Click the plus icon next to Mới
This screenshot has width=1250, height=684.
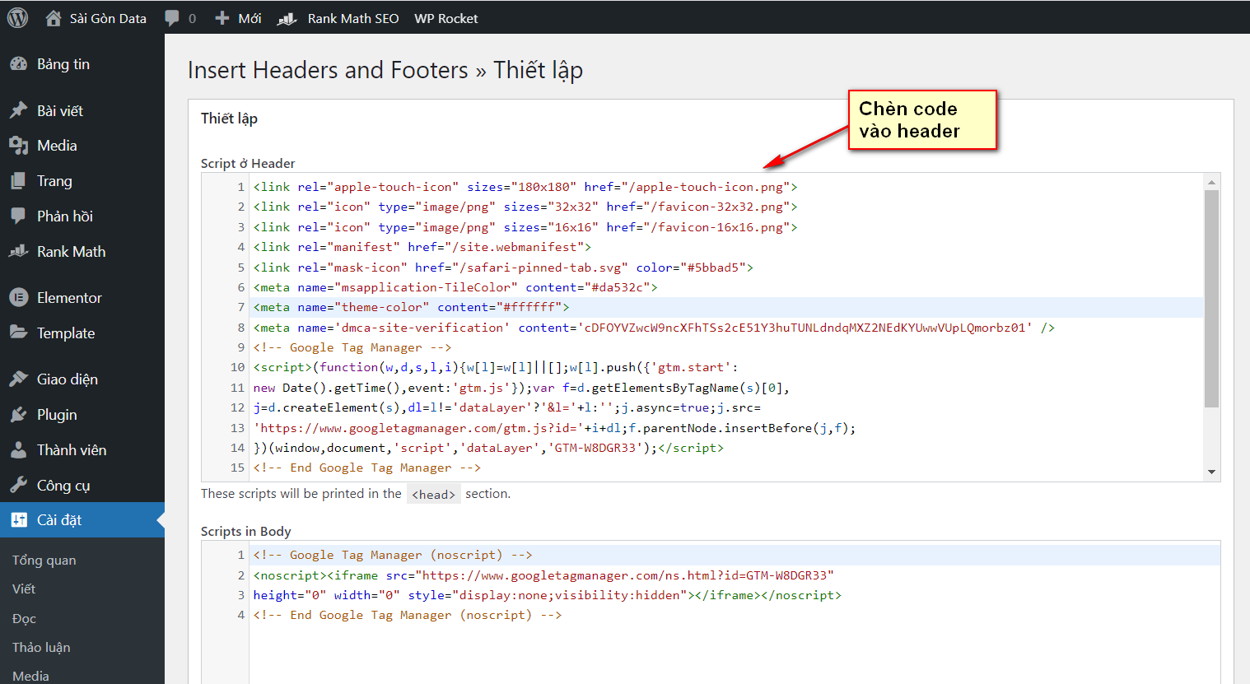(x=222, y=18)
